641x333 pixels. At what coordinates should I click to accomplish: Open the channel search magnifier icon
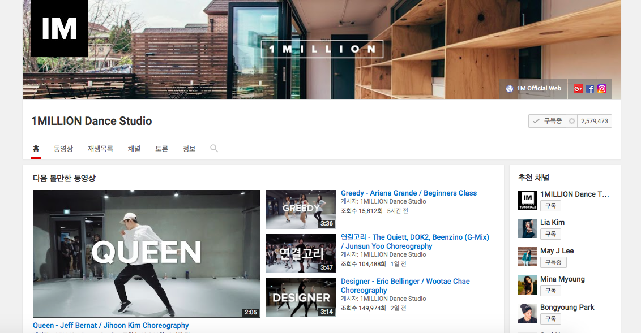point(214,148)
